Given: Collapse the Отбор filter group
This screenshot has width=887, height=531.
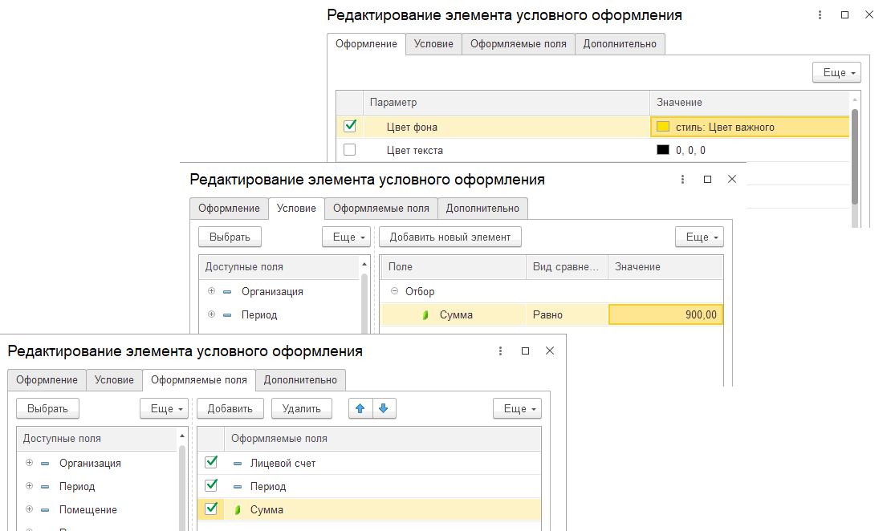Looking at the screenshot, I should coord(394,292).
